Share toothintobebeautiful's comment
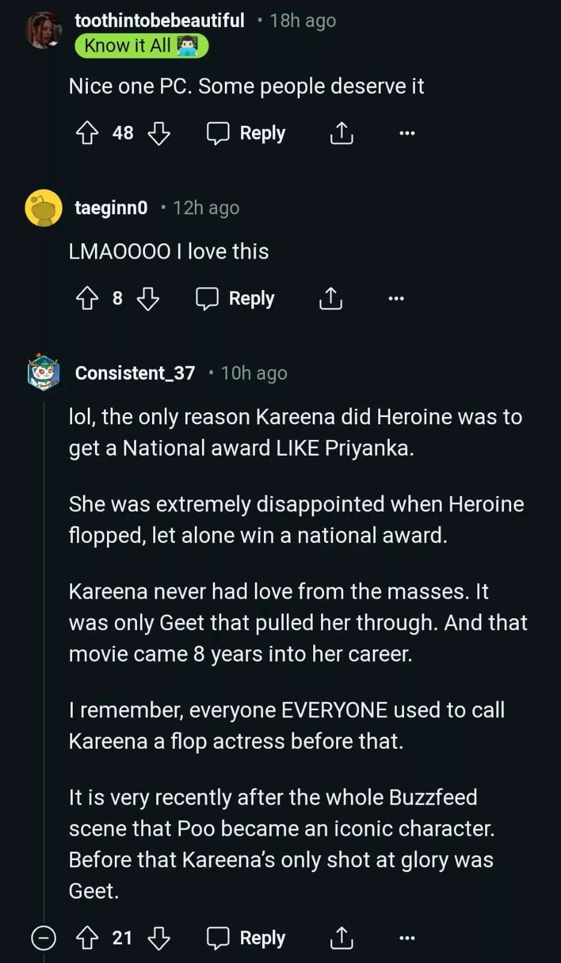This screenshot has width=561, height=963. click(x=342, y=133)
